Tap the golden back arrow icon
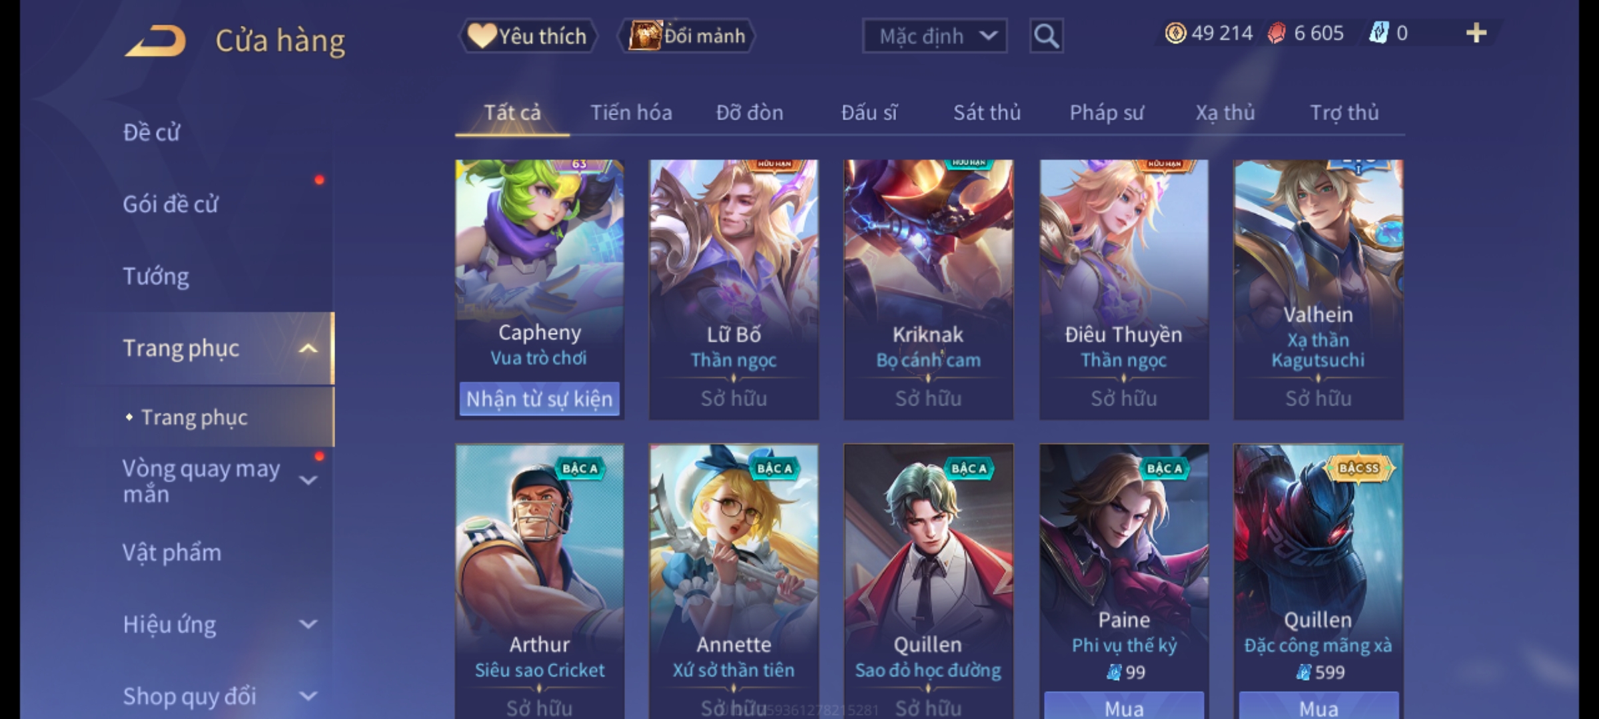 155,41
